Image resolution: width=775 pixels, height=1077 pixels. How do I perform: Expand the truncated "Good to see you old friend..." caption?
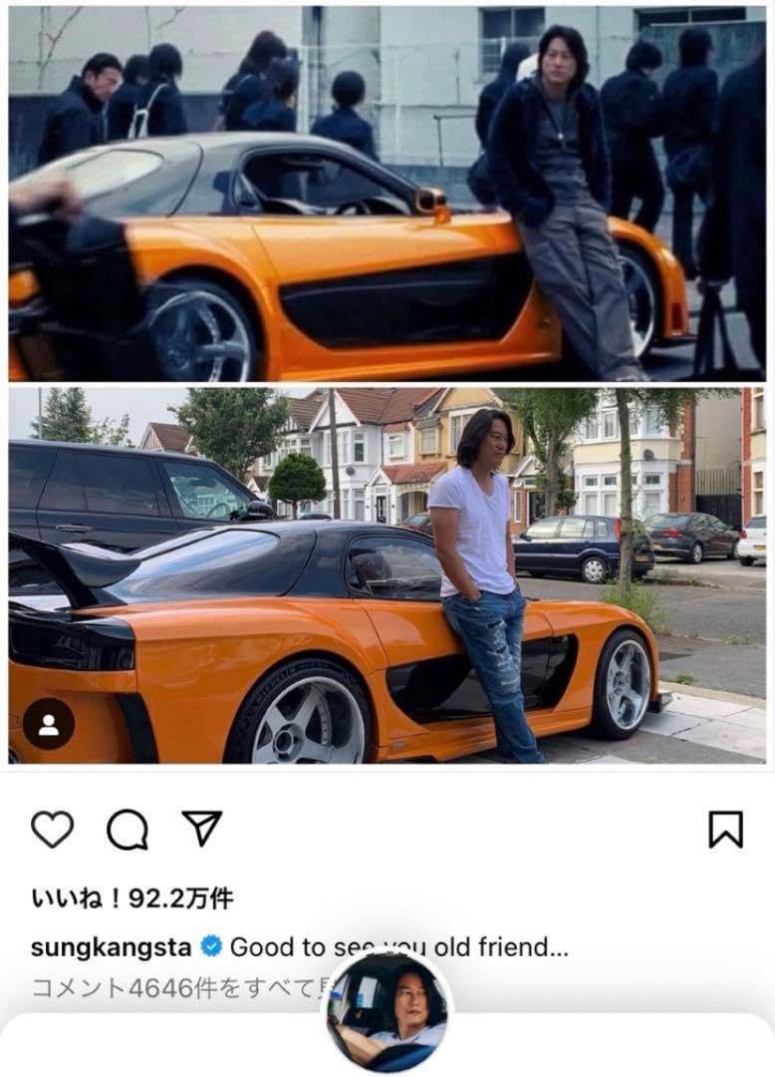(x=399, y=947)
